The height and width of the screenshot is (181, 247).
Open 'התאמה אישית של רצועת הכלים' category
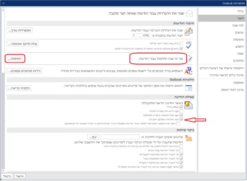pyautogui.click(x=222, y=68)
